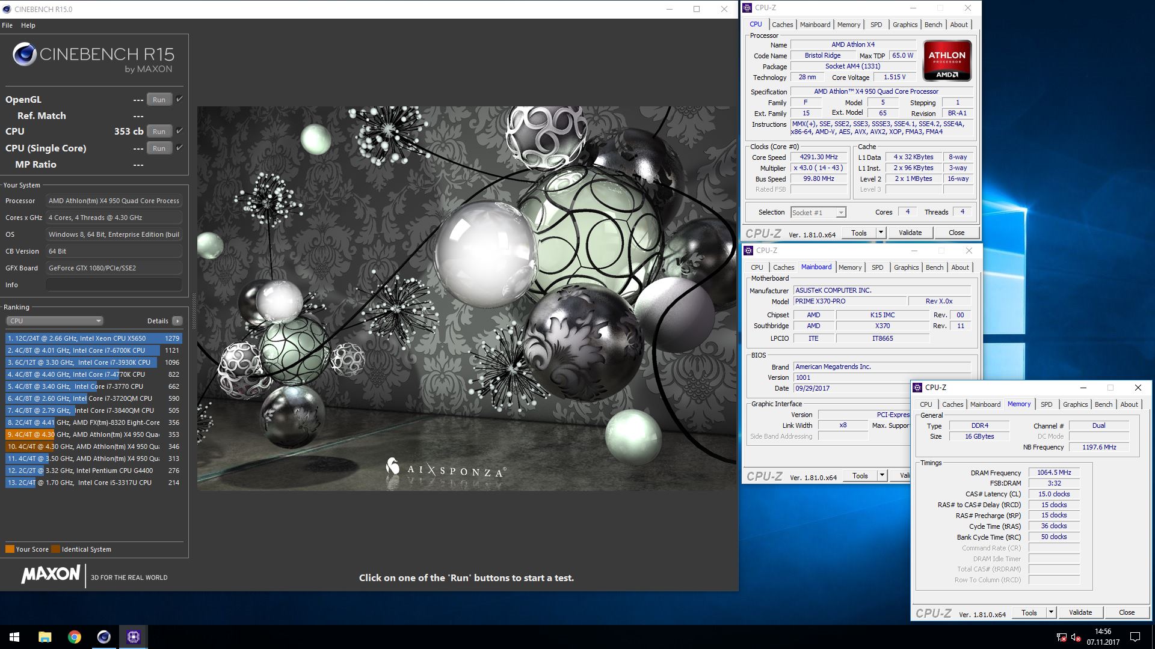The height and width of the screenshot is (649, 1155).
Task: Toggle the OpenGL test checkmark
Action: [x=179, y=99]
